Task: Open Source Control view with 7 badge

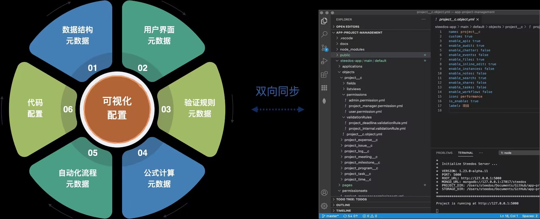Action: [325, 48]
